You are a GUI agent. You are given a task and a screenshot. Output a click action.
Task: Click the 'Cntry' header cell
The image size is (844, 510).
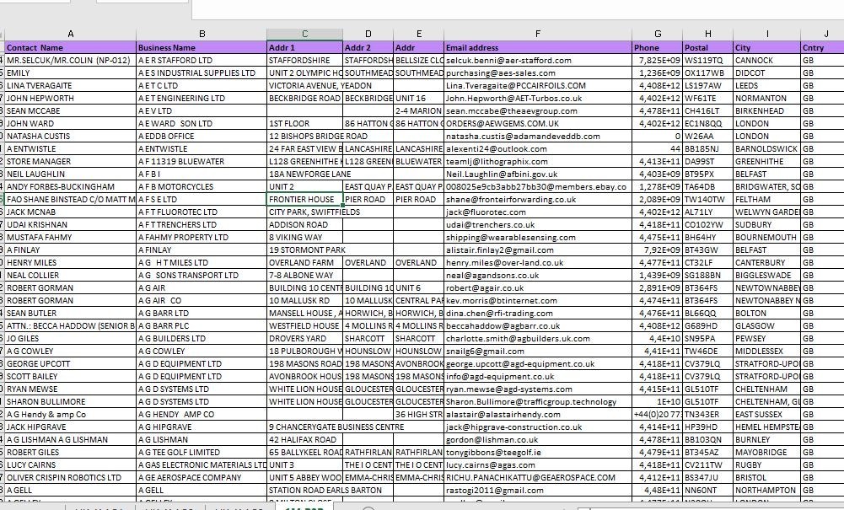[x=822, y=47]
